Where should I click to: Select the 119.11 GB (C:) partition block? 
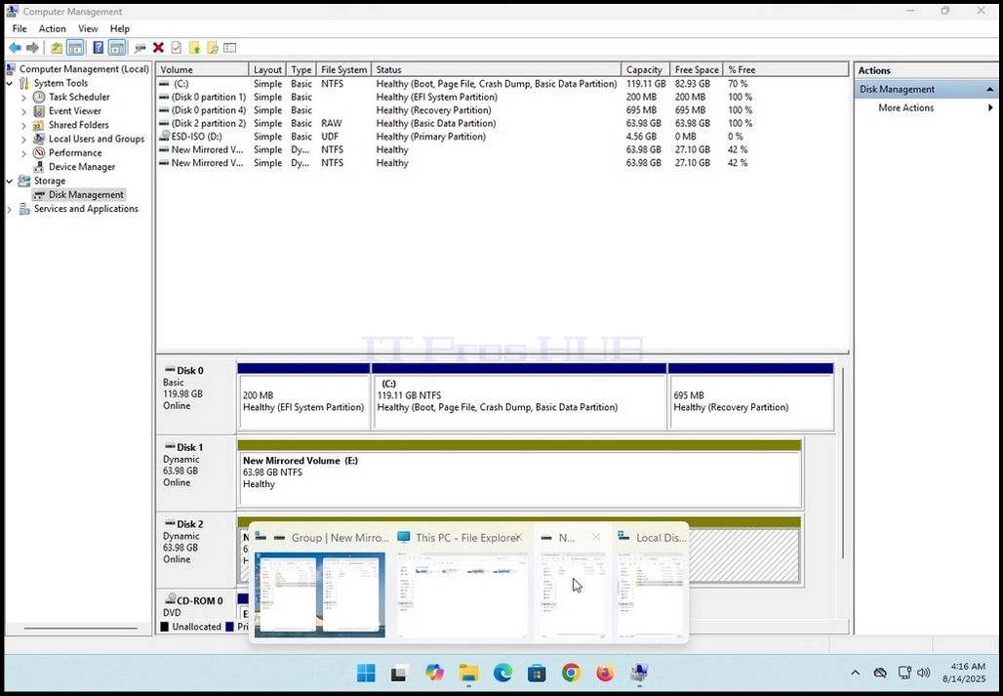(x=519, y=396)
